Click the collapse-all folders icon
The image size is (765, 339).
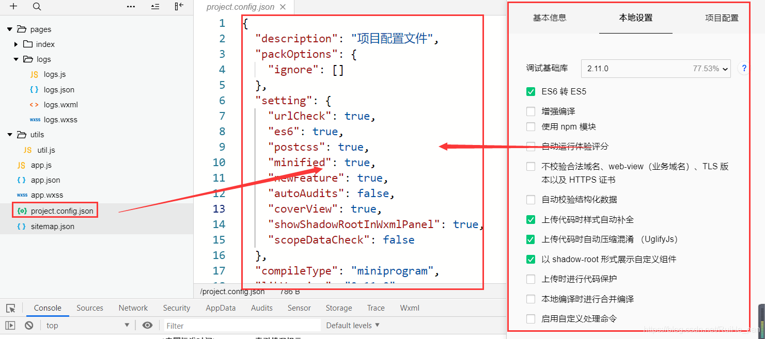155,7
